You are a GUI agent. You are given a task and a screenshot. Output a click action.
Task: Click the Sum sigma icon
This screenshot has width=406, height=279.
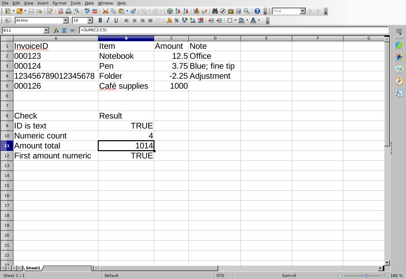(x=64, y=30)
